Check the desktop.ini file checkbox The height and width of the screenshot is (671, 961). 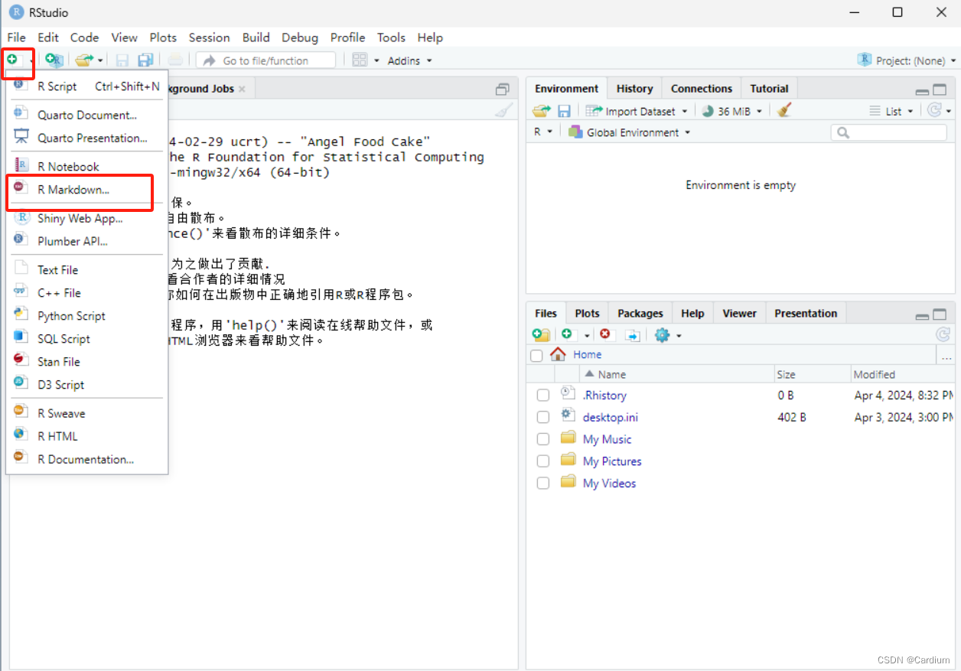click(x=542, y=418)
